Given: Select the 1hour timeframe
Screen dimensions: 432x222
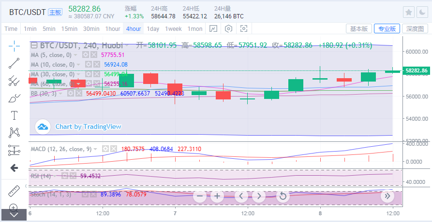Looking at the screenshot, I should tap(113, 29).
